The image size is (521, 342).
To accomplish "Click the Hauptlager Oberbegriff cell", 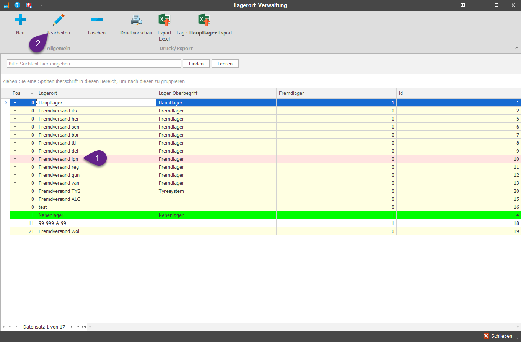I will pos(216,103).
